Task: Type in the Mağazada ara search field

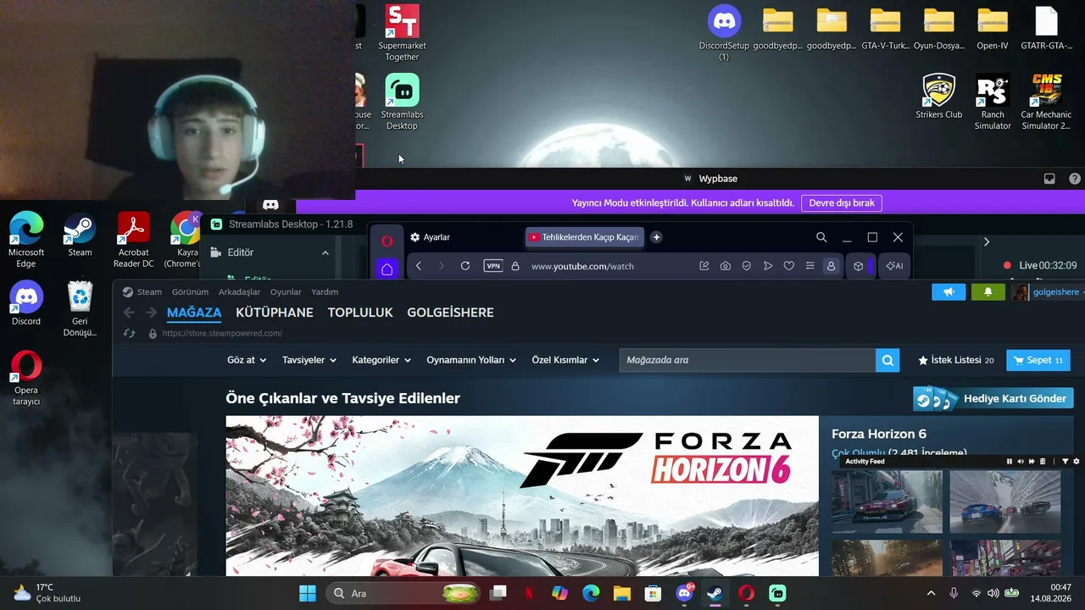Action: point(747,360)
